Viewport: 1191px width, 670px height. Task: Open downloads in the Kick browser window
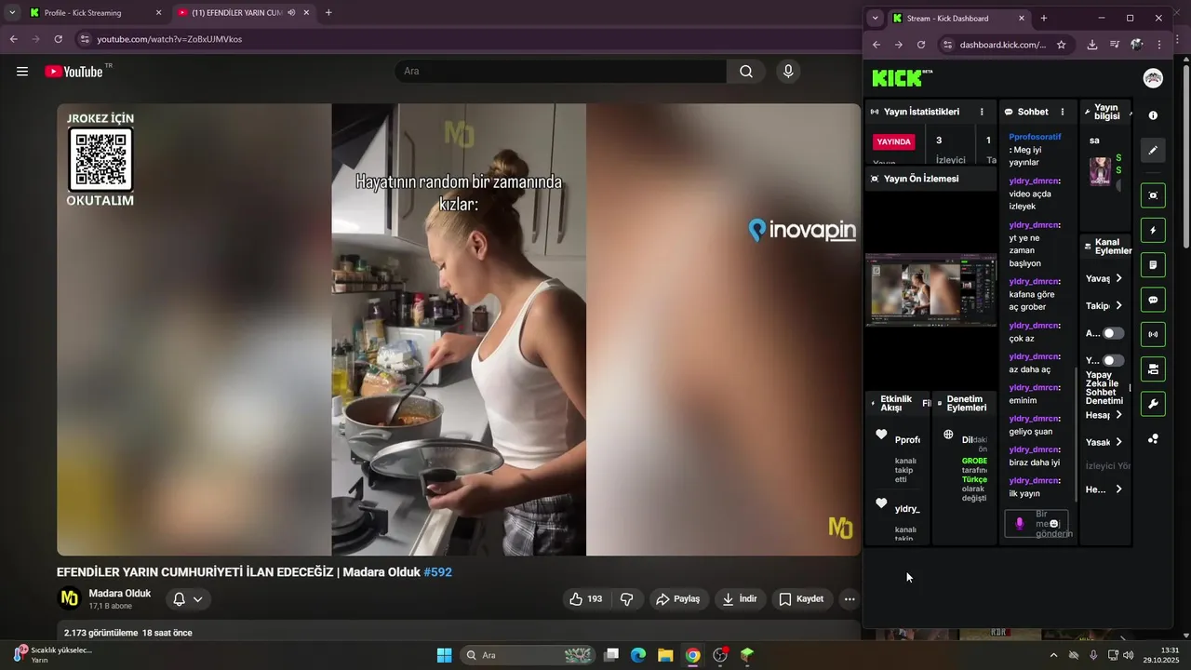click(x=1092, y=45)
